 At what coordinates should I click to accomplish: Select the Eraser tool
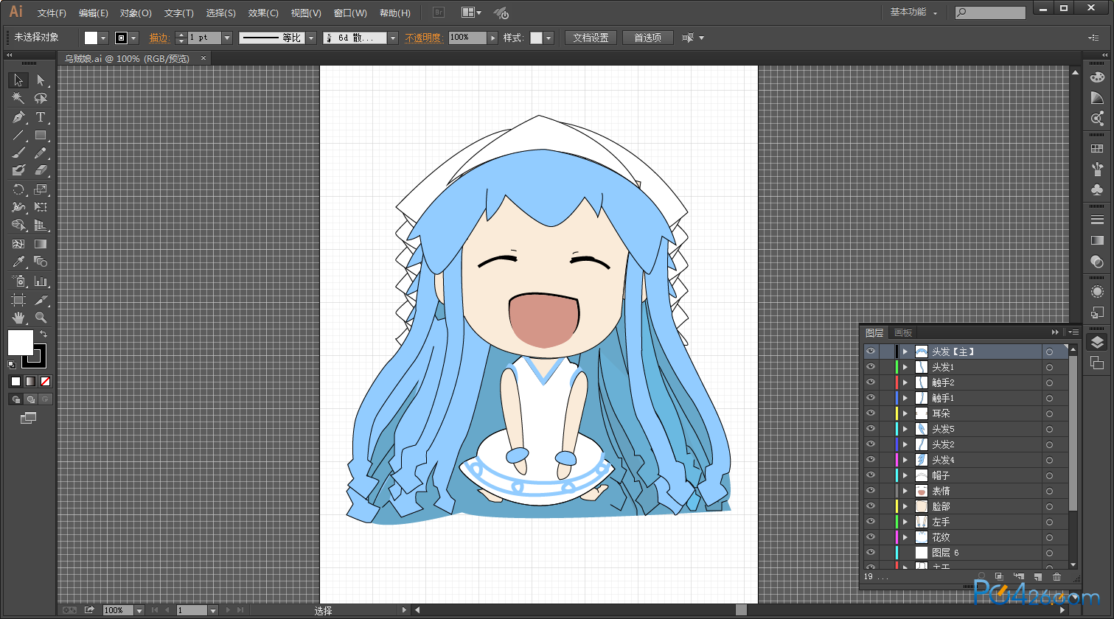point(41,170)
